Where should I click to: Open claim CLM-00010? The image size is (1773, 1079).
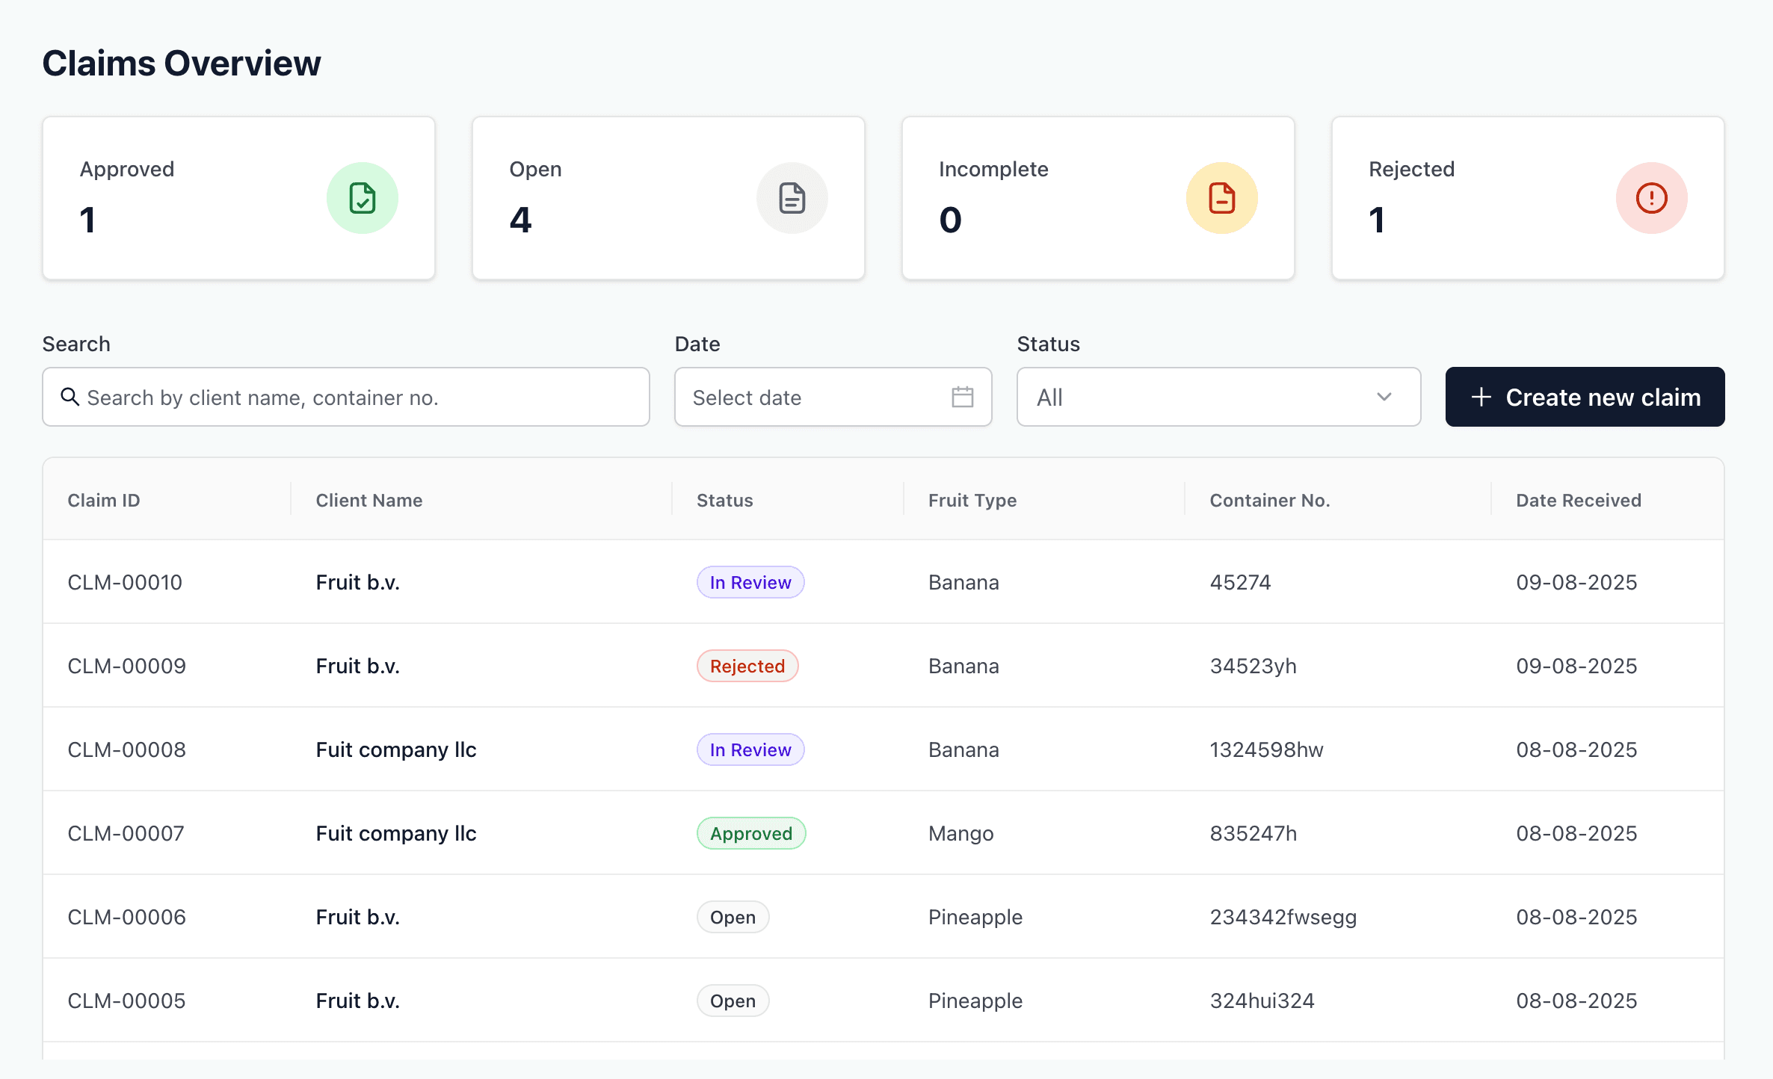tap(125, 582)
